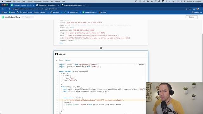Open the Chrome menu in menu bar
This screenshot has width=203, height=114.
click(x=8, y=1)
